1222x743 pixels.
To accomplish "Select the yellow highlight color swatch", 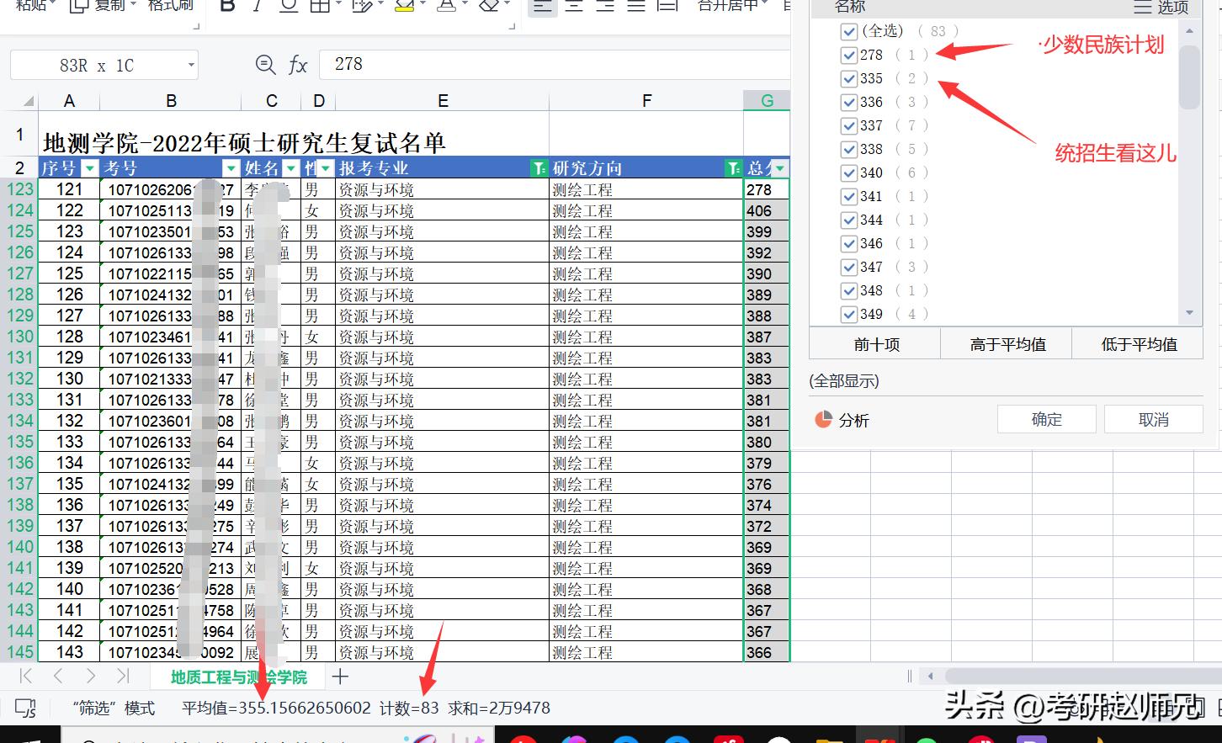I will [x=403, y=8].
